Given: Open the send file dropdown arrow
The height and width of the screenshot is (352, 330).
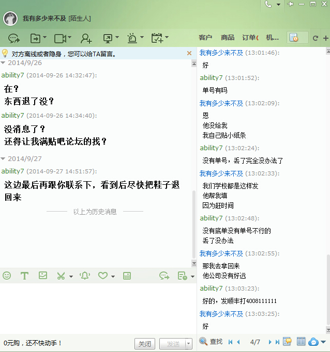Looking at the screenshot, I should coord(44,37).
